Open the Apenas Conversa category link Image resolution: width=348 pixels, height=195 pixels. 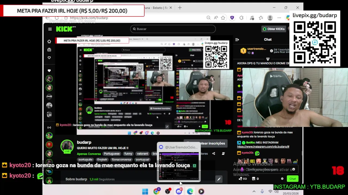89,154
